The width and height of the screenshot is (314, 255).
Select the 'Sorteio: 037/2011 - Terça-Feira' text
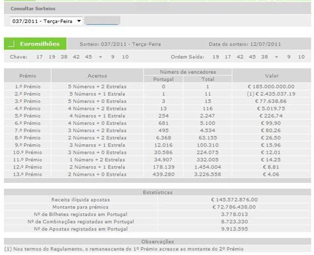pos(120,44)
